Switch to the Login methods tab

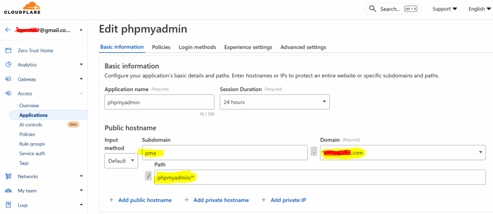197,47
